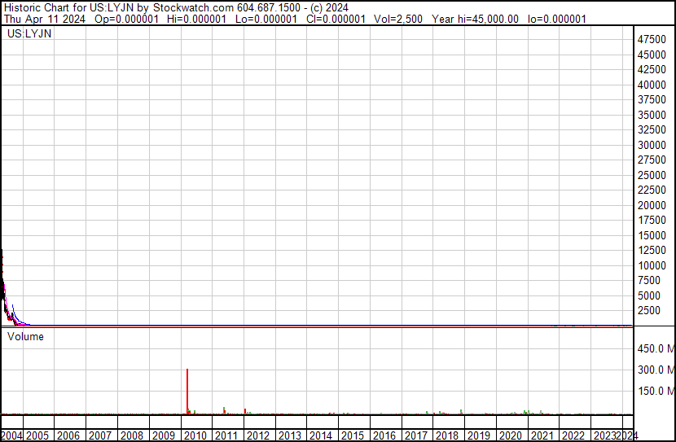Select the 2005 year label on axis
676x442 pixels.
37,435
